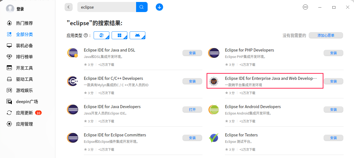The image size is (354, 158).
Task: Open Eclipse IDE for Java Developers title
Action: [112, 107]
